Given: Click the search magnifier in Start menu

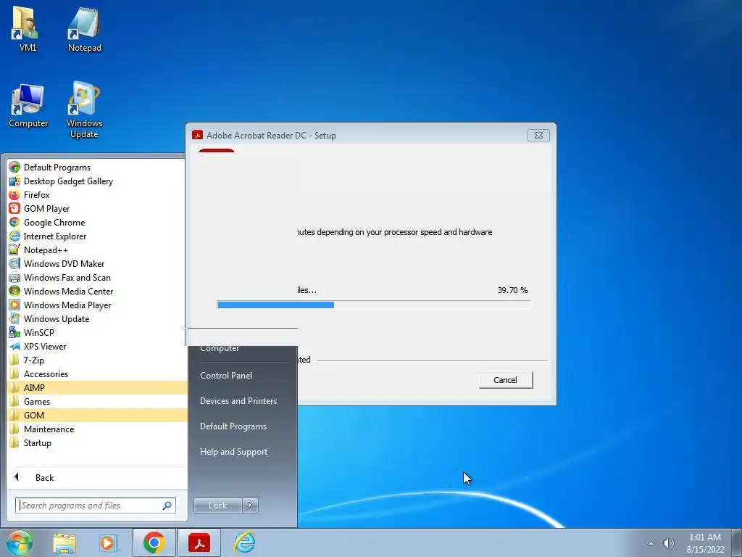Looking at the screenshot, I should pos(167,506).
